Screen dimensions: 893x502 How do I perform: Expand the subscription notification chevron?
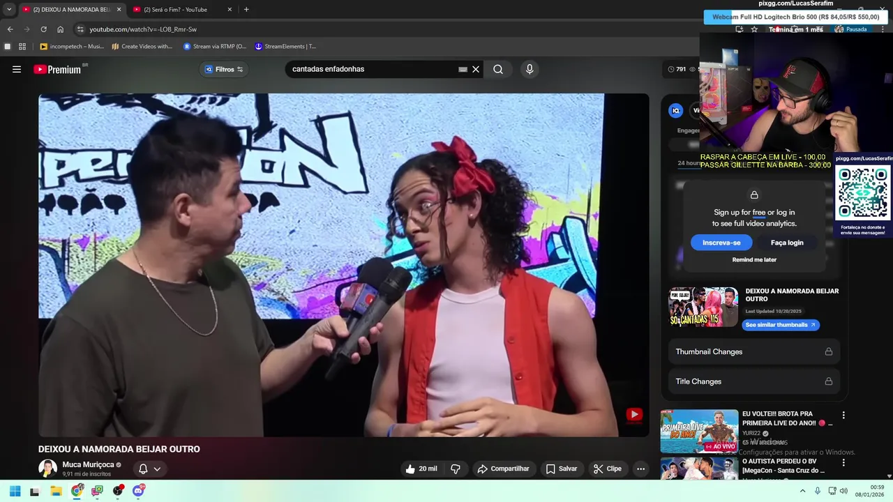157,469
